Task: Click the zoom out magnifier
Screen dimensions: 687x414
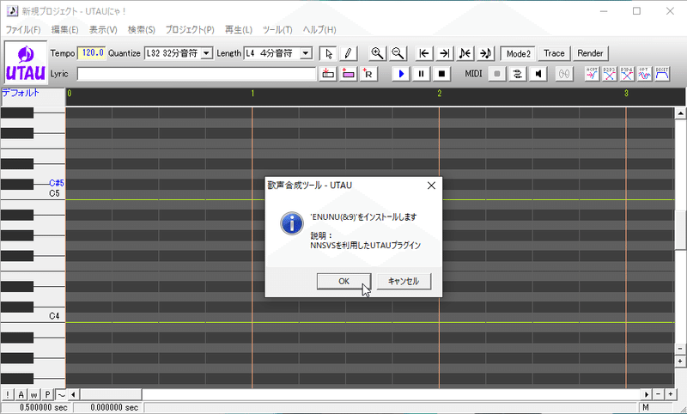Action: click(398, 53)
